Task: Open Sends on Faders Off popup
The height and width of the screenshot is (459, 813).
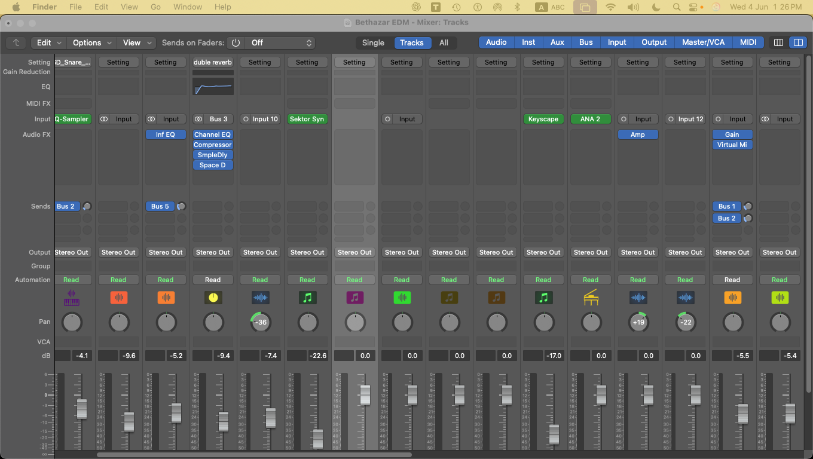Action: (280, 42)
